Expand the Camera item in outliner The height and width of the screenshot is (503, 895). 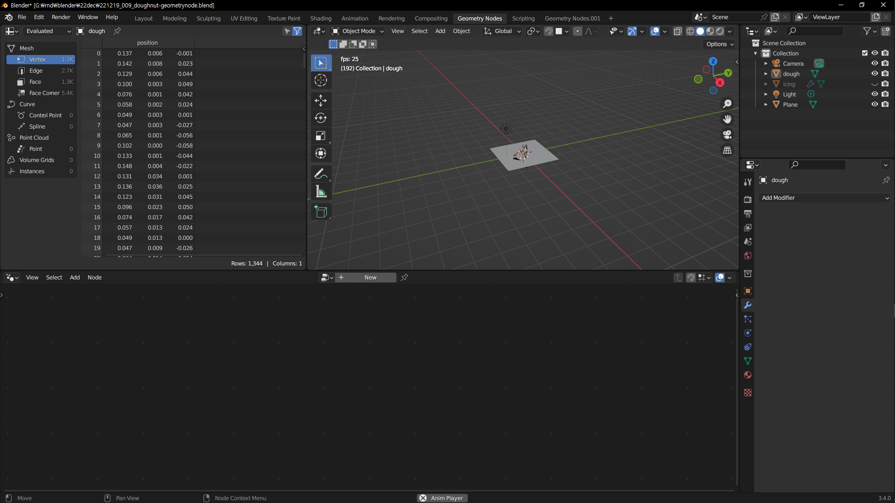(x=765, y=63)
